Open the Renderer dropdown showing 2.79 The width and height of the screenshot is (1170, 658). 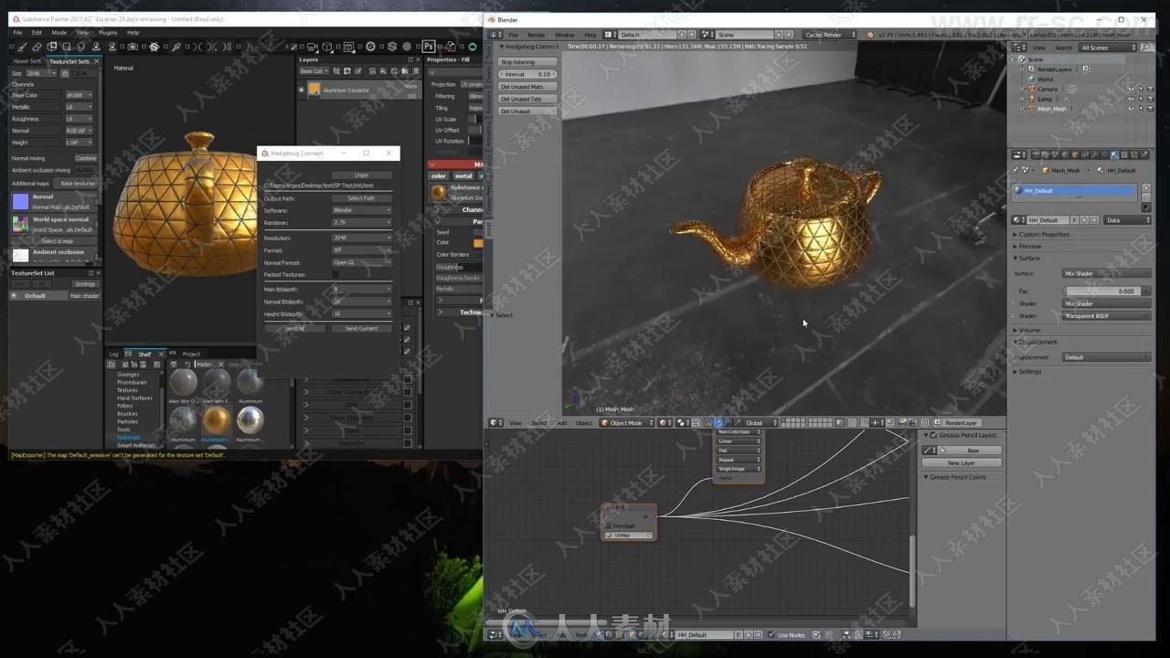[x=361, y=222]
